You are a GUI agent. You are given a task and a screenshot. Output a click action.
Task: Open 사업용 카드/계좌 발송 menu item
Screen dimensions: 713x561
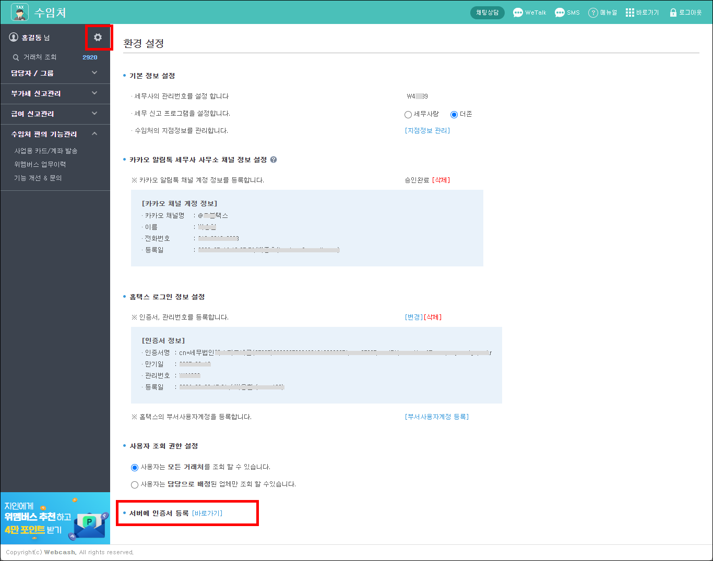(x=46, y=151)
